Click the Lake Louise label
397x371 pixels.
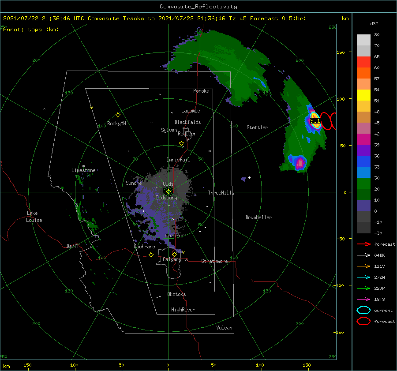(x=34, y=217)
